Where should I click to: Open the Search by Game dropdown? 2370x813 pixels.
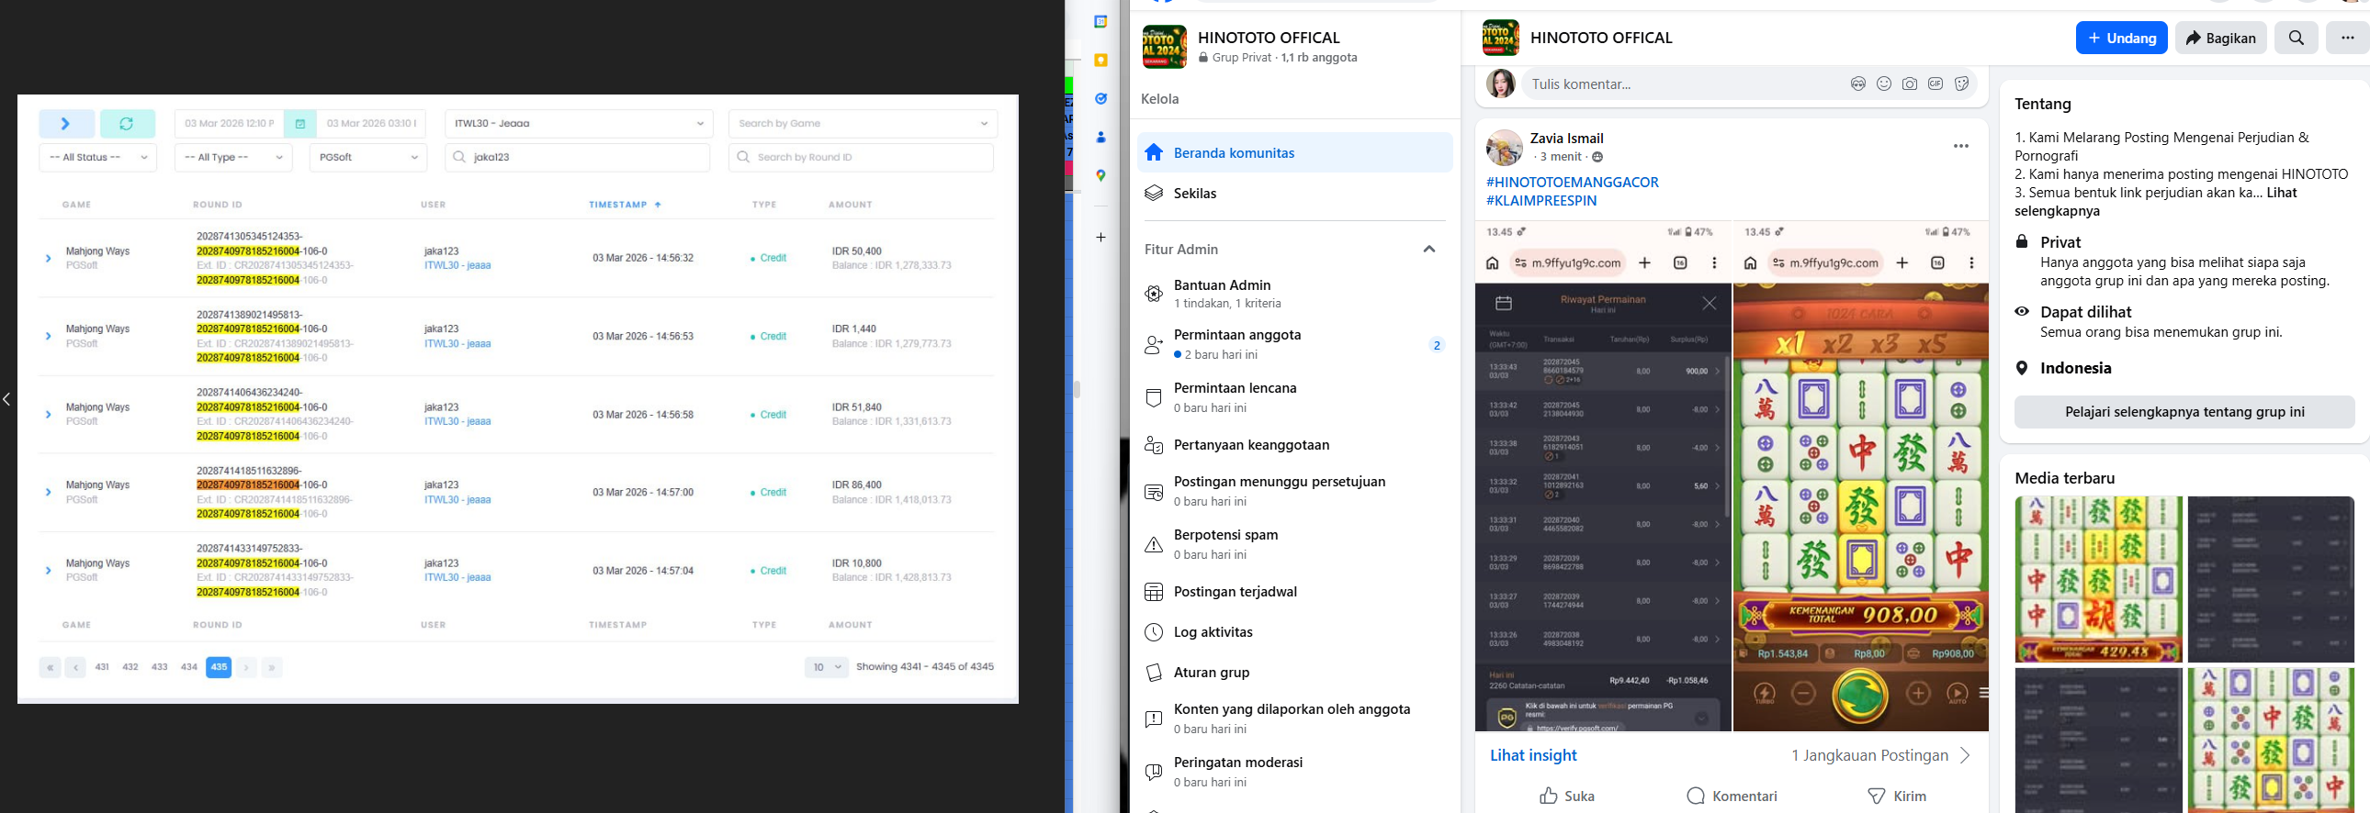(863, 123)
